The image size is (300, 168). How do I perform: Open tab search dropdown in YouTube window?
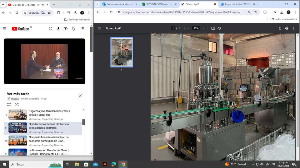coord(3,5)
